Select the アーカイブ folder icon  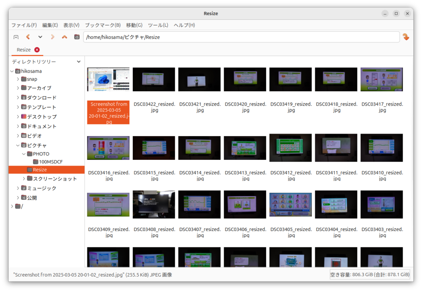[23, 88]
